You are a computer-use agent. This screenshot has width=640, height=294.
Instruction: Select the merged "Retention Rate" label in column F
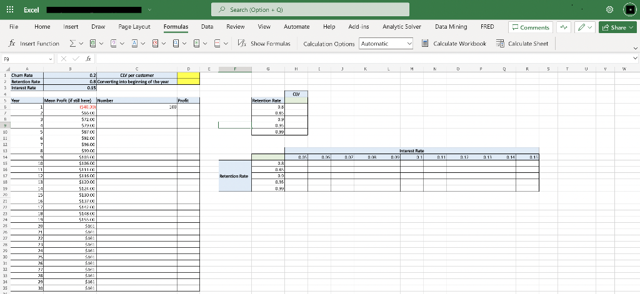tap(235, 176)
